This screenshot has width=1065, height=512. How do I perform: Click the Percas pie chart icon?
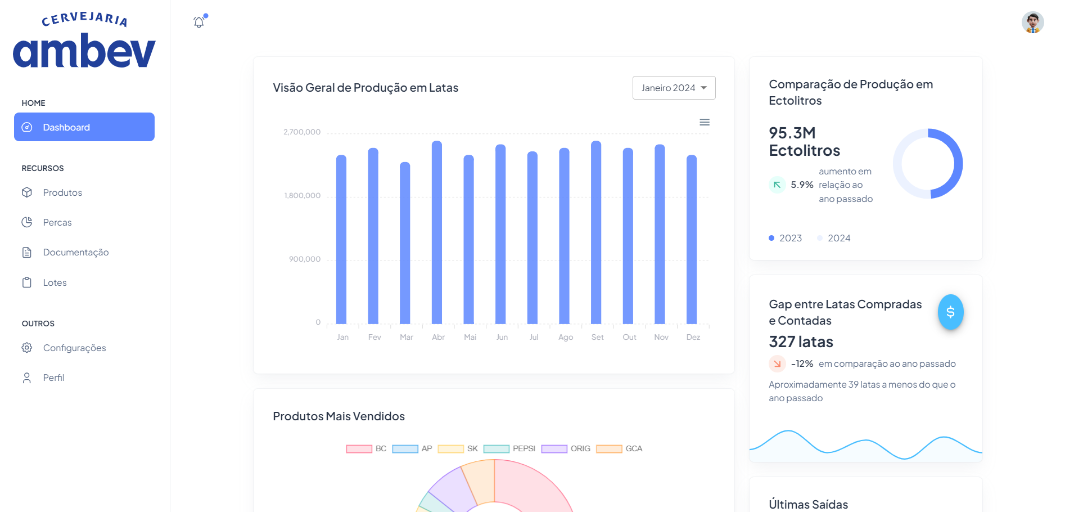27,222
